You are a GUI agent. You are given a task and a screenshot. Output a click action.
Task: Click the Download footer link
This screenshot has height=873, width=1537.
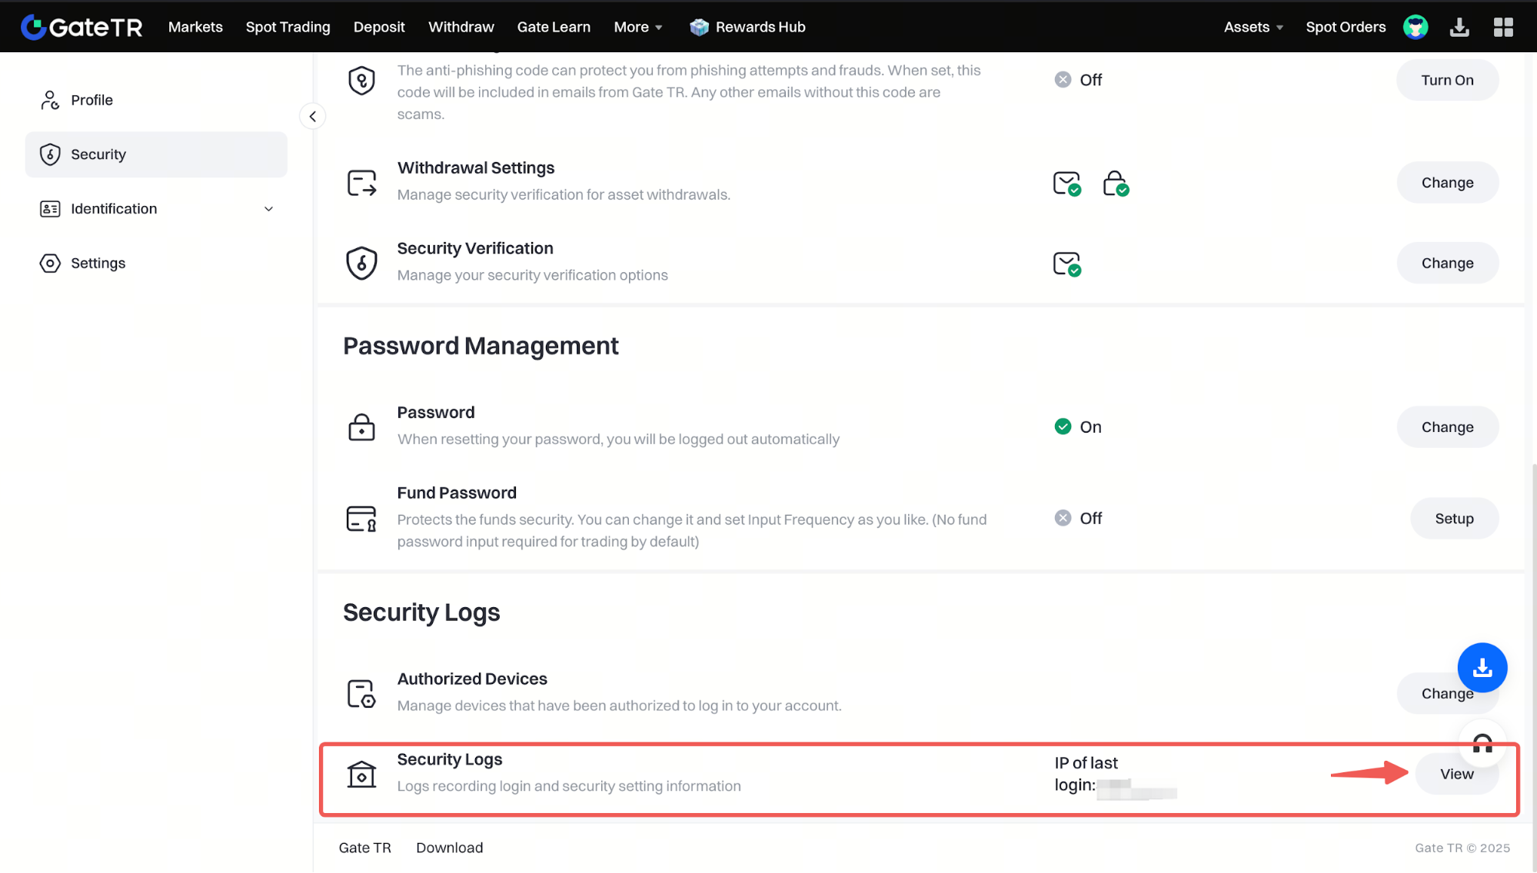pos(449,848)
